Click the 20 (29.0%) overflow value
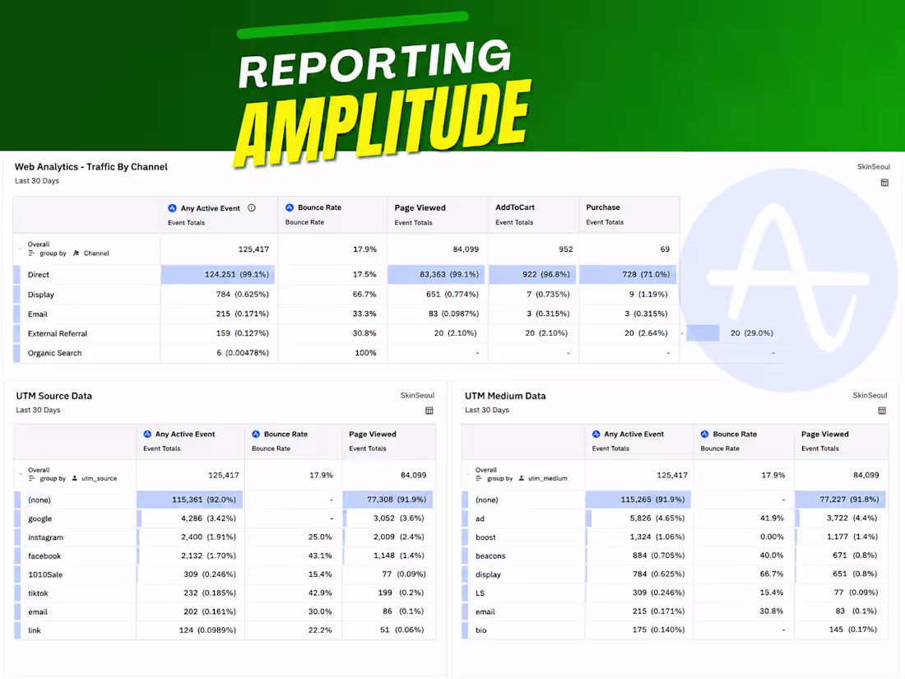The width and height of the screenshot is (905, 679). click(x=751, y=333)
